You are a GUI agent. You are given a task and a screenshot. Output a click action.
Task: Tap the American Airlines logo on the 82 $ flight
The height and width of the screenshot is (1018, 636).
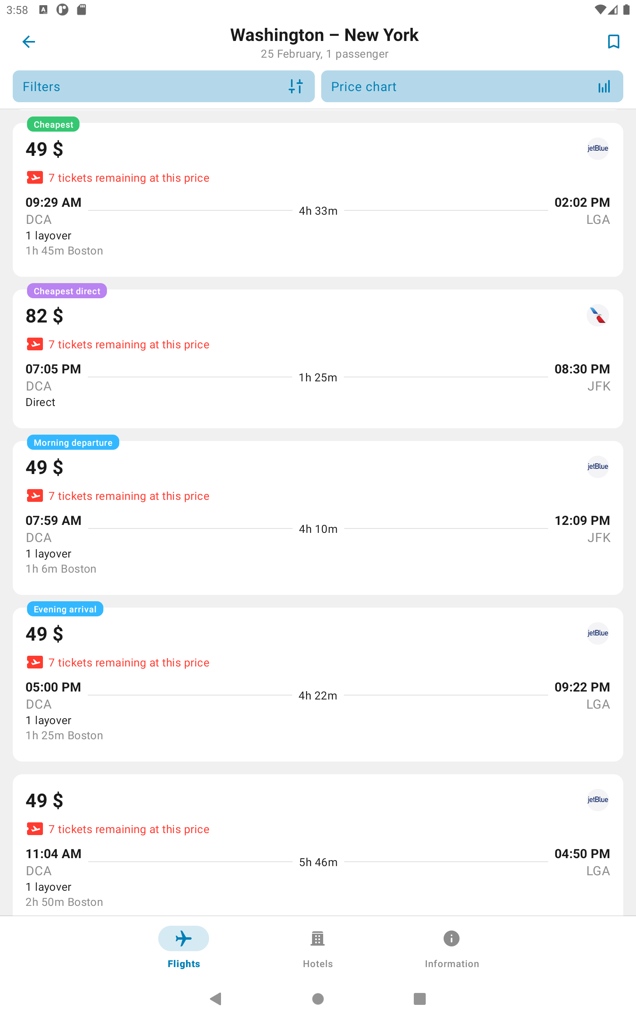(597, 315)
